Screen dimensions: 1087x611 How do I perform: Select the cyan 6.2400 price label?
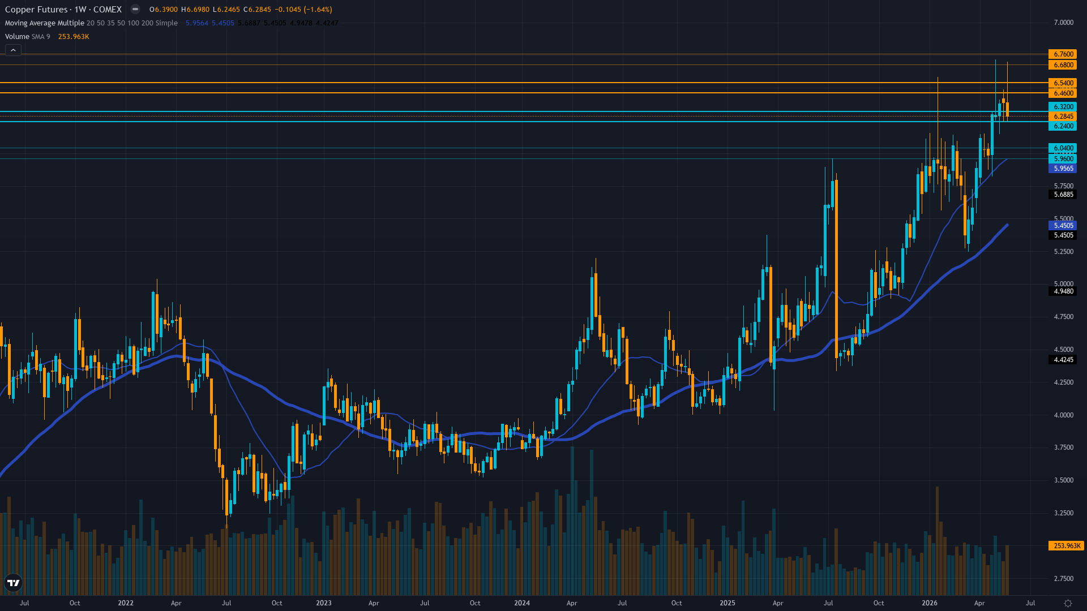click(x=1063, y=126)
